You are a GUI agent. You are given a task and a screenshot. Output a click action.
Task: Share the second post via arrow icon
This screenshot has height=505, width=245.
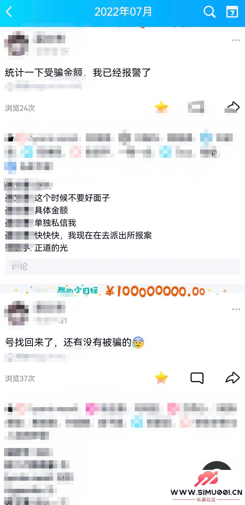232,378
